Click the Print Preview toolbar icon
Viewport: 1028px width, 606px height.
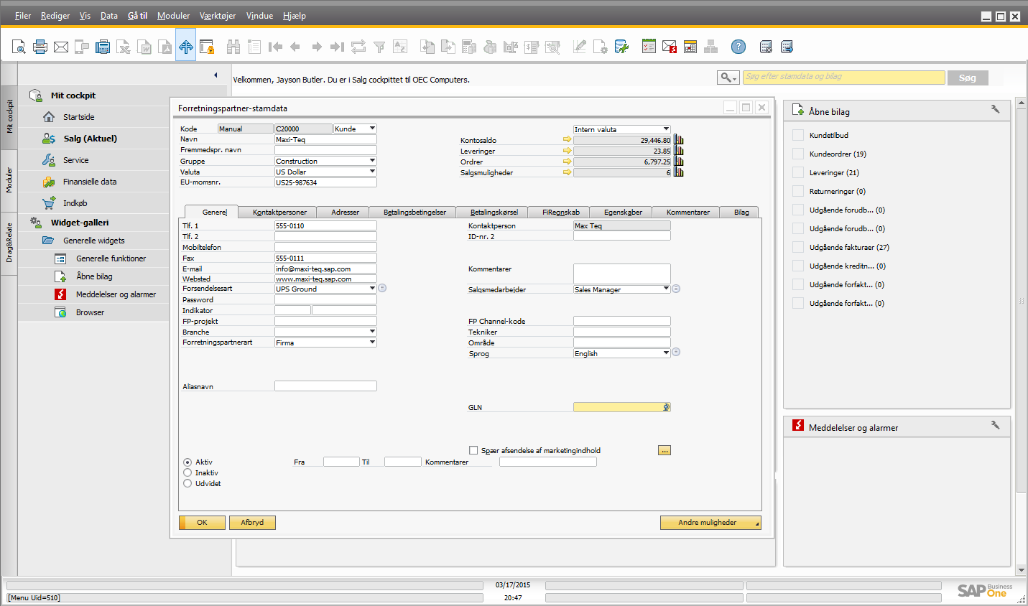[19, 47]
